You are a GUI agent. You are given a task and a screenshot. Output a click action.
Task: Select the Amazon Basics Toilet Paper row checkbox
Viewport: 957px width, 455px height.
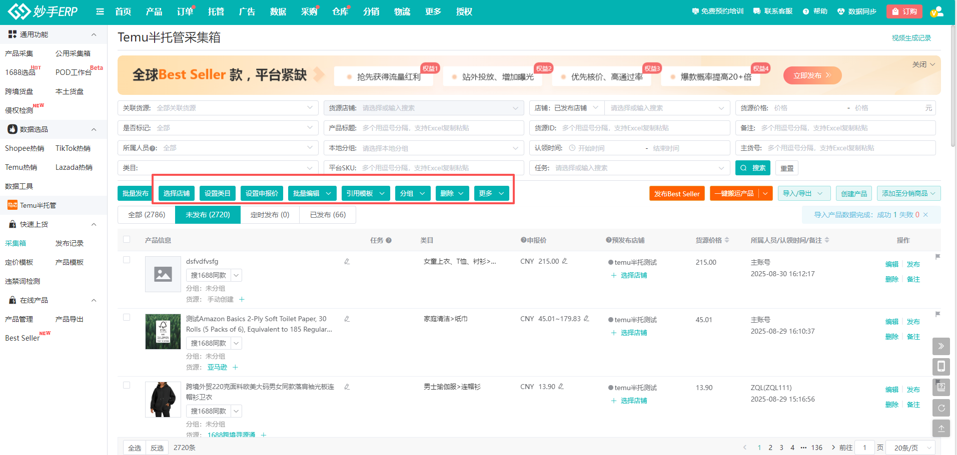pos(127,317)
